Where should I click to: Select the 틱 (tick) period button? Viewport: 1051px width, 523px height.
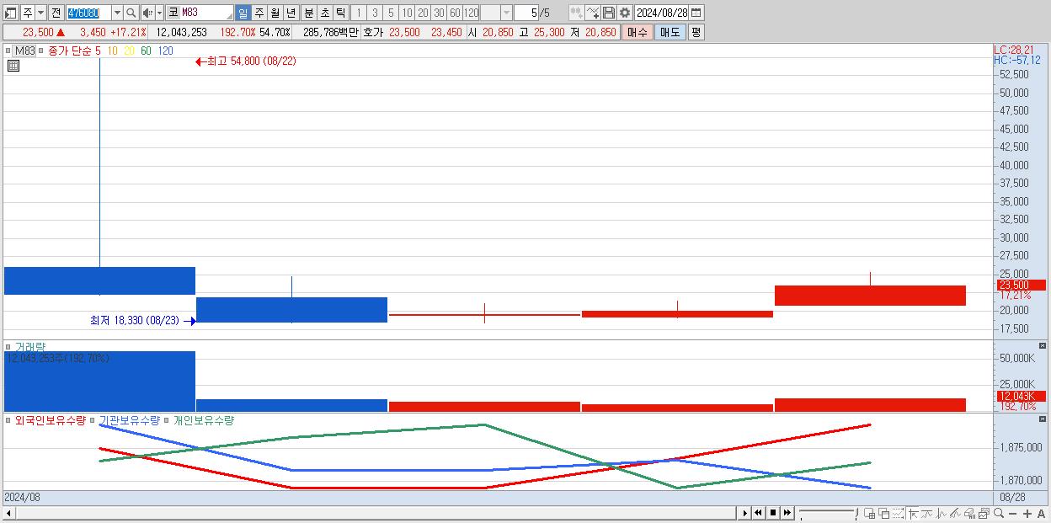click(340, 13)
